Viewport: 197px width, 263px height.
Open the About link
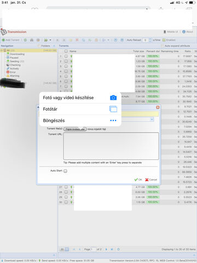(188, 32)
